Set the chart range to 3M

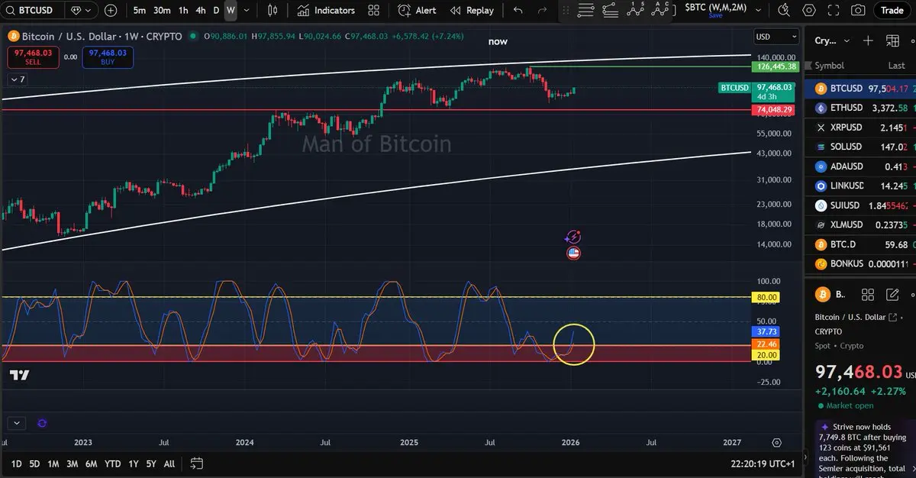(x=72, y=463)
